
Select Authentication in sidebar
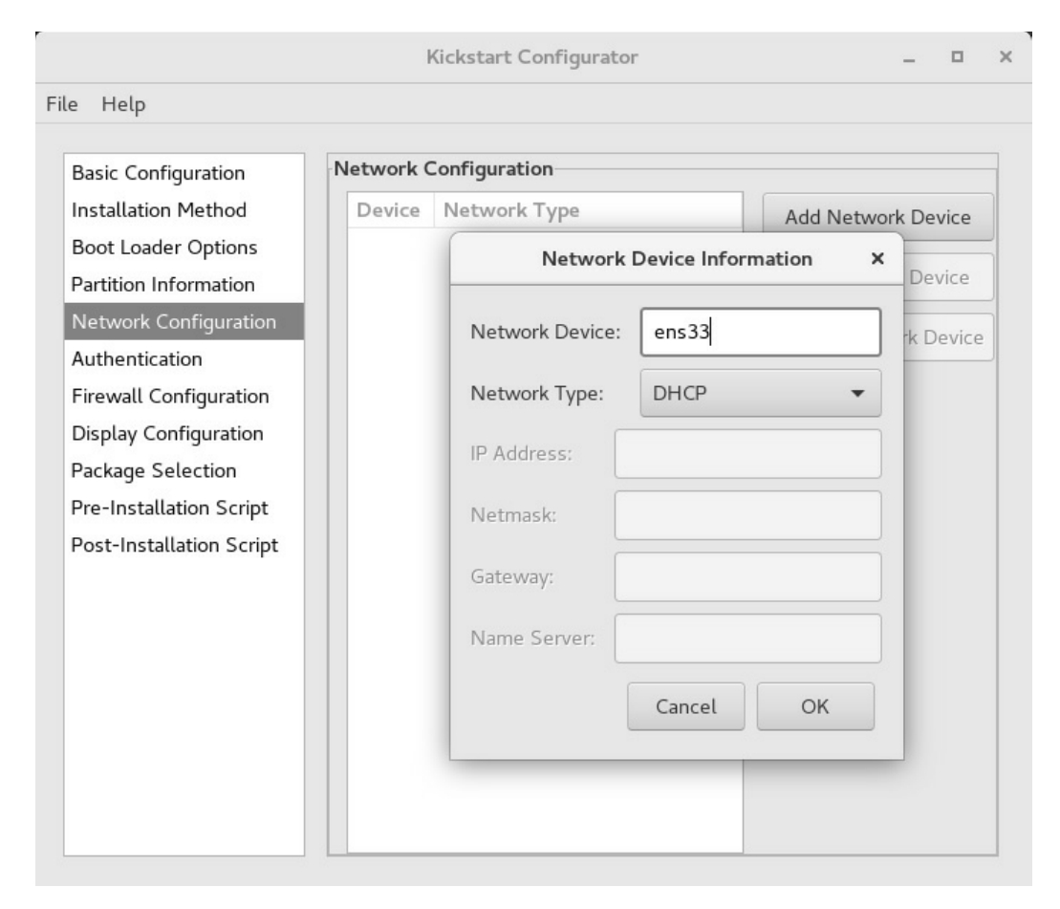click(137, 359)
